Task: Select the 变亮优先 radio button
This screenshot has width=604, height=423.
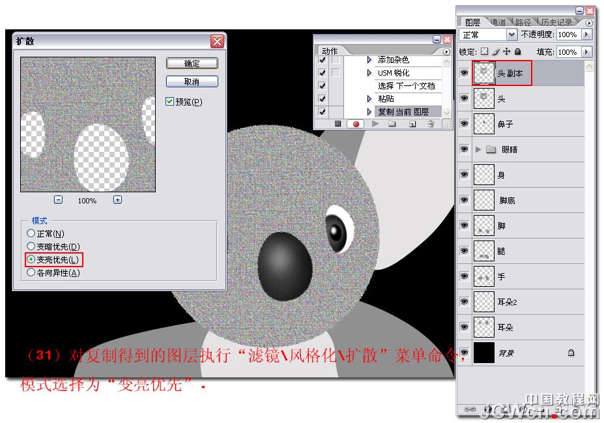Action: [31, 259]
